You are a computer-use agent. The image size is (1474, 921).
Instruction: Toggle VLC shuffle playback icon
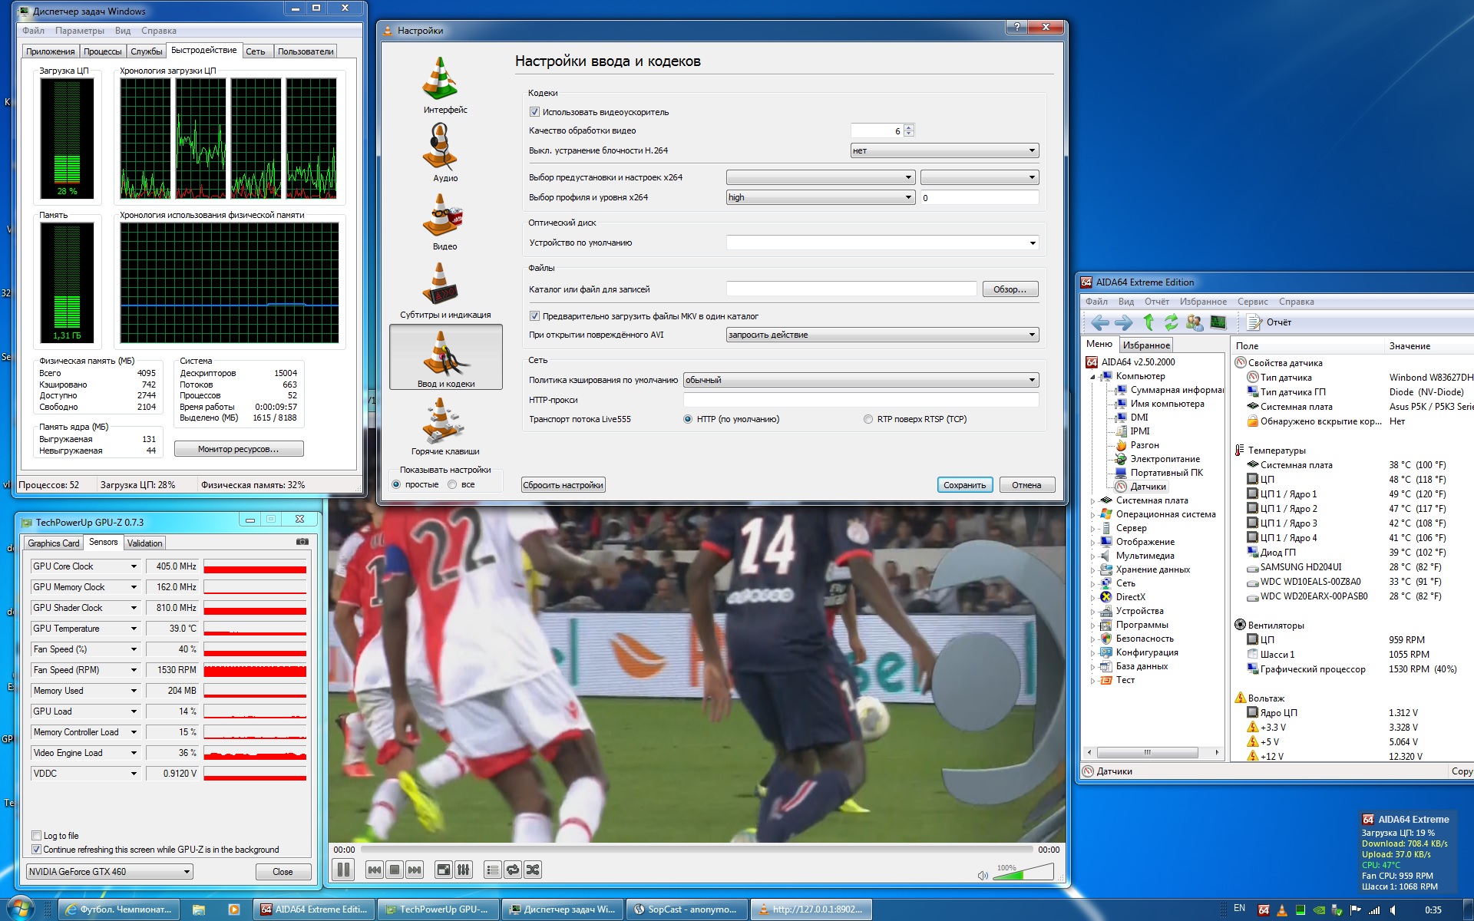[533, 870]
